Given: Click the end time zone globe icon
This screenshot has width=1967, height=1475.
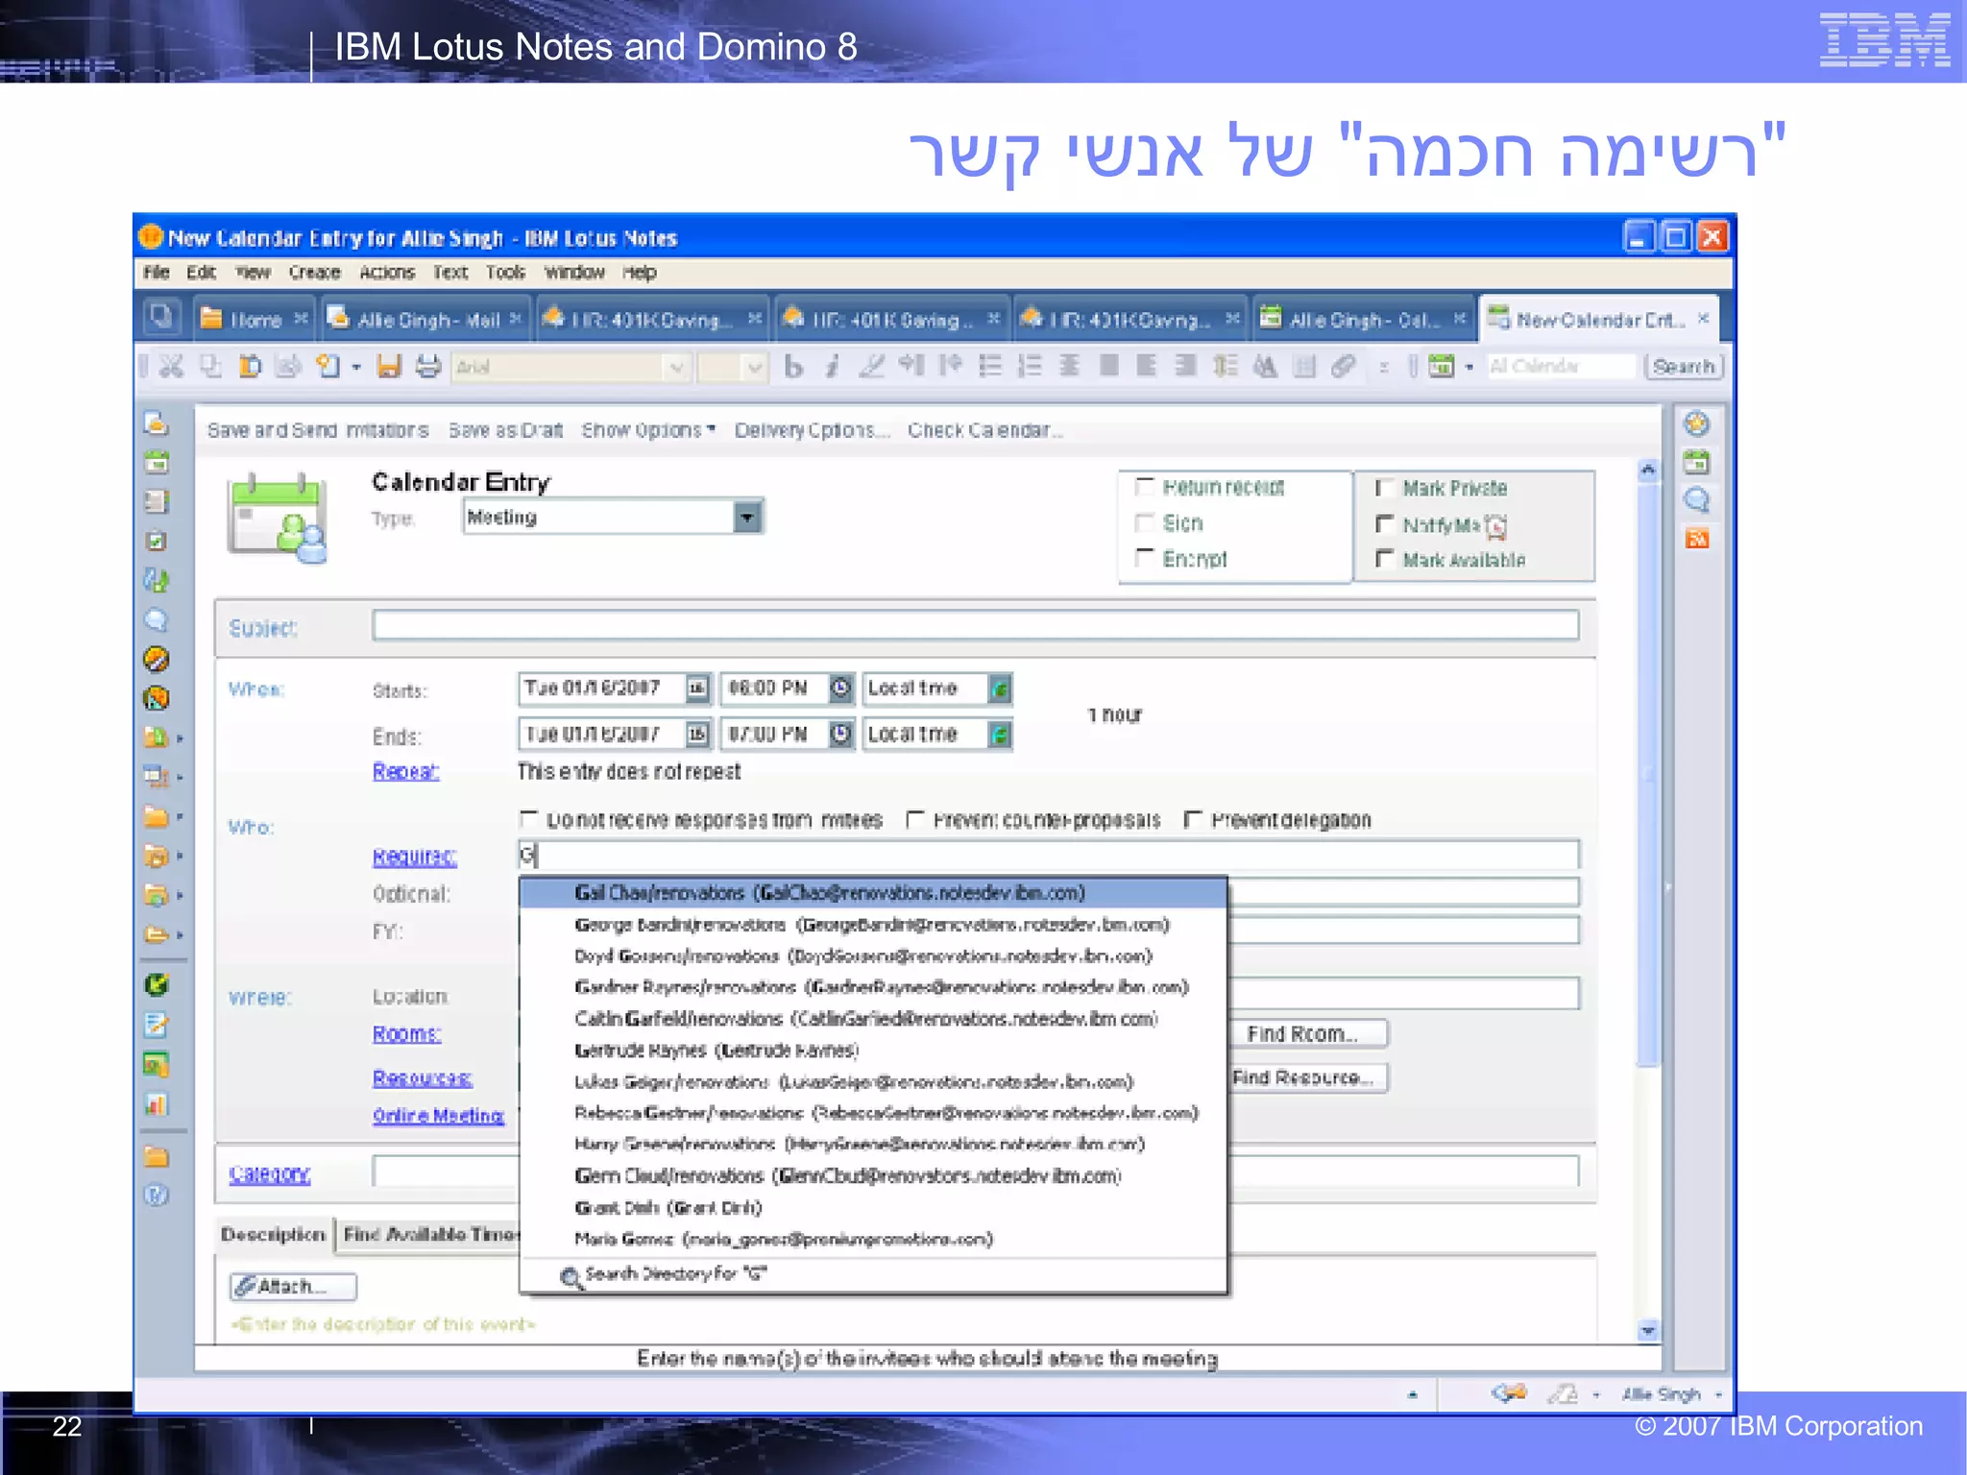Looking at the screenshot, I should 1000,734.
